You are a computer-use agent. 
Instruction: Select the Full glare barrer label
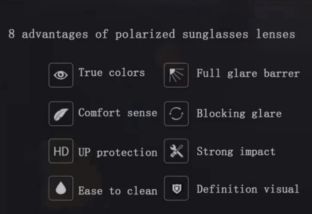(x=248, y=73)
